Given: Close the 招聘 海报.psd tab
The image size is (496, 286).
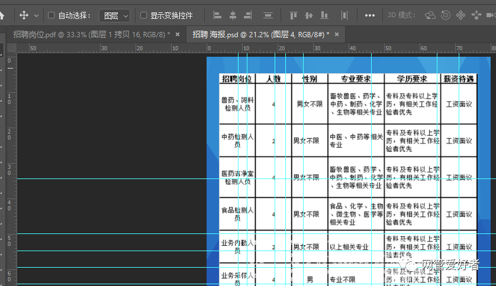Looking at the screenshot, I should (x=337, y=34).
